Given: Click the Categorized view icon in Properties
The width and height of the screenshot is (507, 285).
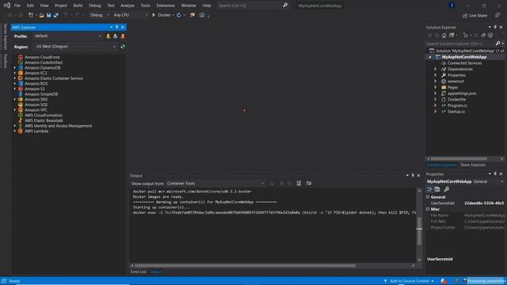Looking at the screenshot, I should [429, 189].
